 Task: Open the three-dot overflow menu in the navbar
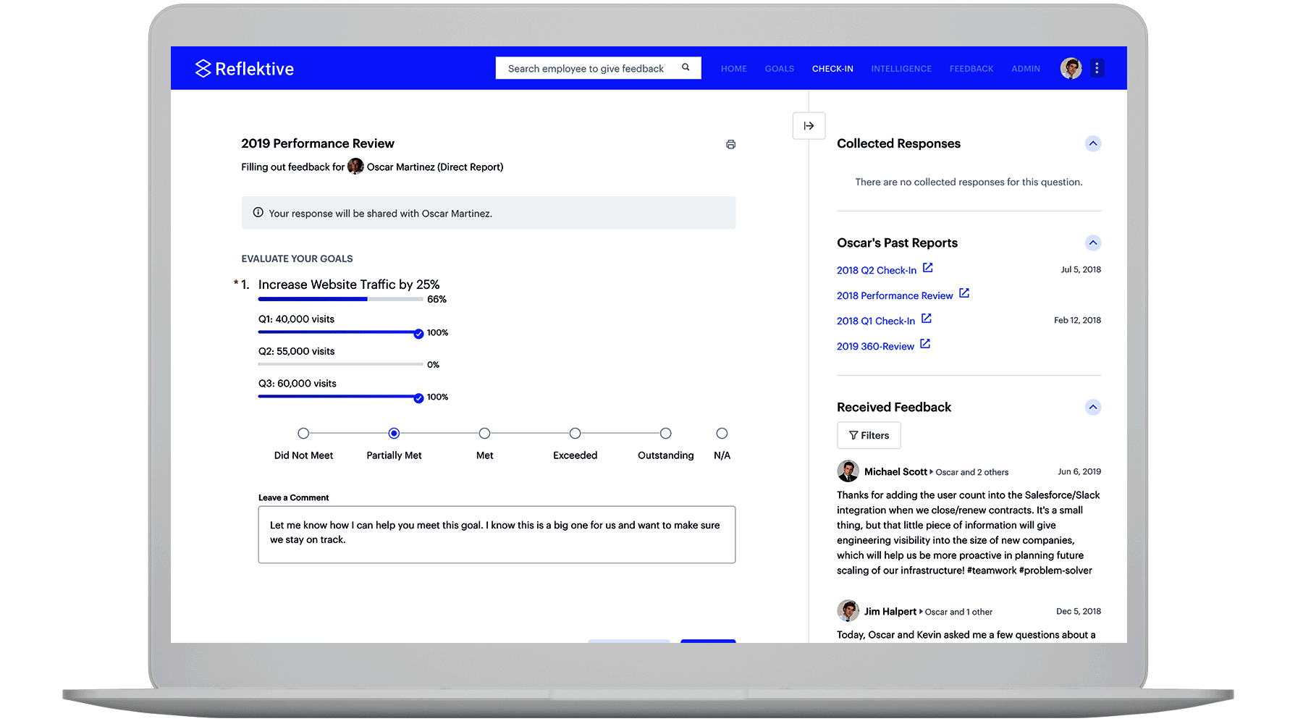1097,67
